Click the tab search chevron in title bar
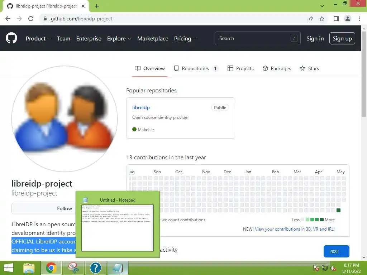The width and height of the screenshot is (367, 275). coord(322,6)
